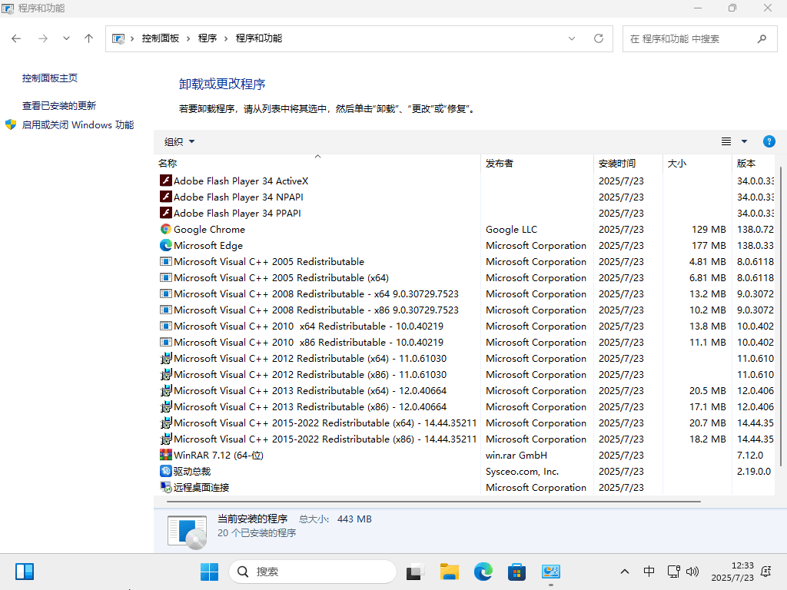Open File Explorer from the taskbar
The height and width of the screenshot is (590, 787).
click(449, 572)
